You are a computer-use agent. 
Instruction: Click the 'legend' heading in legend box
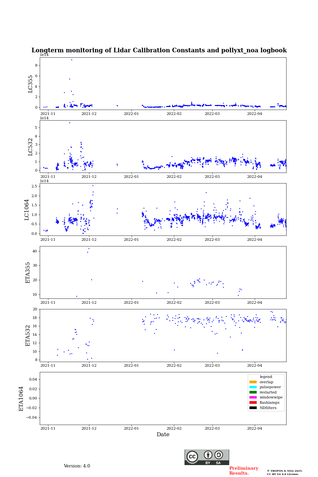pyautogui.click(x=266, y=377)
